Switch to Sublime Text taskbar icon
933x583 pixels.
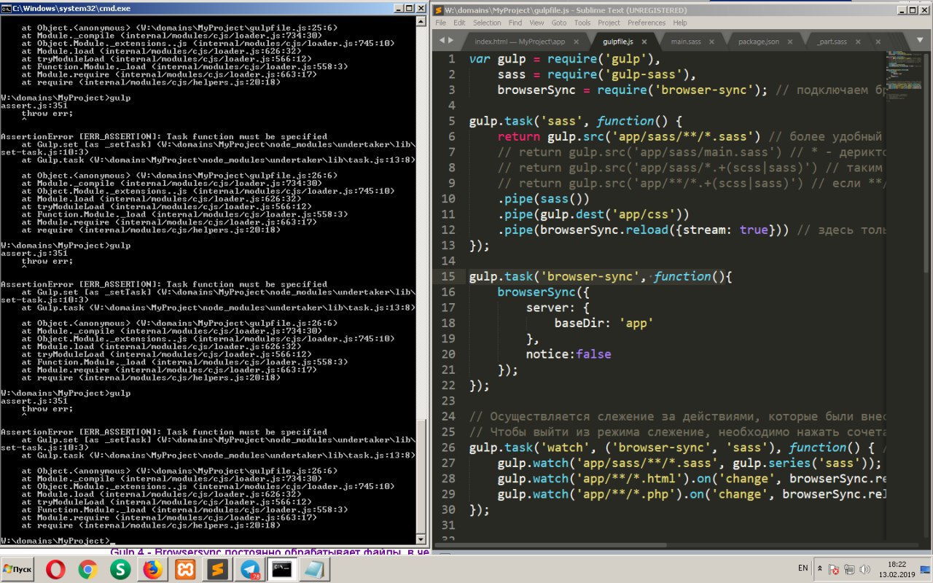click(x=216, y=570)
